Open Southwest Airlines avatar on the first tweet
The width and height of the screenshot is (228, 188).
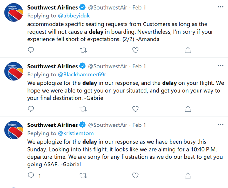pos(14,12)
